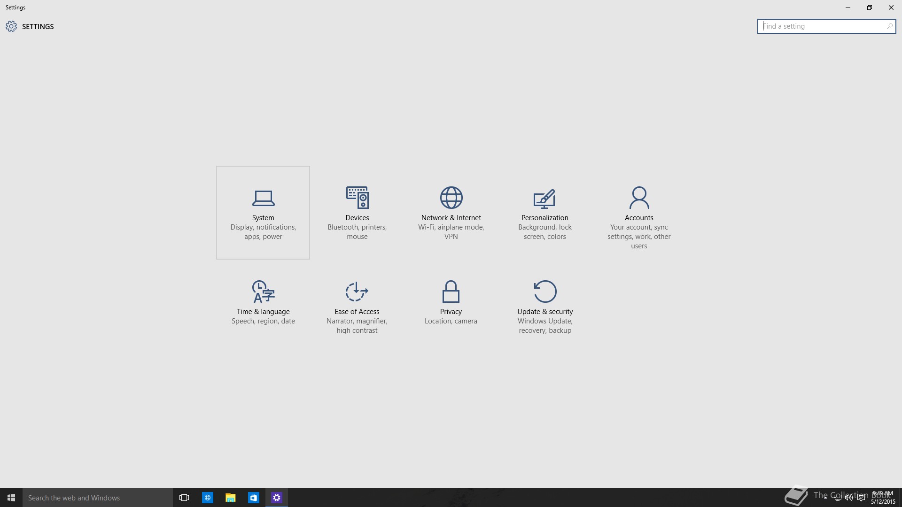Minimize the Settings window
902x507 pixels.
tap(848, 8)
